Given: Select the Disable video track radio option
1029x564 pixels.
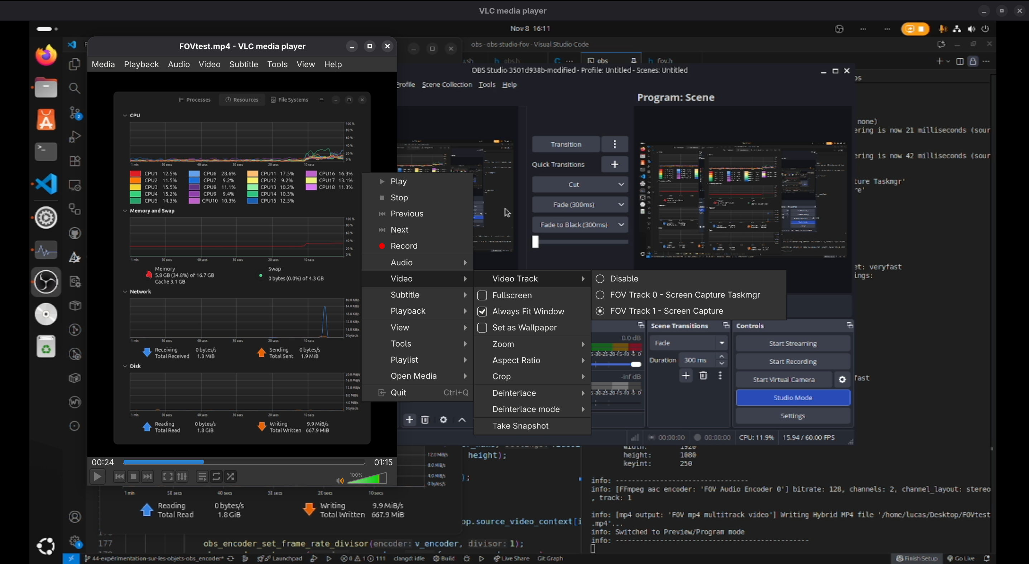Looking at the screenshot, I should pyautogui.click(x=600, y=279).
